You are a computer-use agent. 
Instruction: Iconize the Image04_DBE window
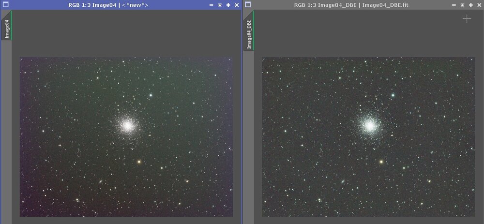462,5
